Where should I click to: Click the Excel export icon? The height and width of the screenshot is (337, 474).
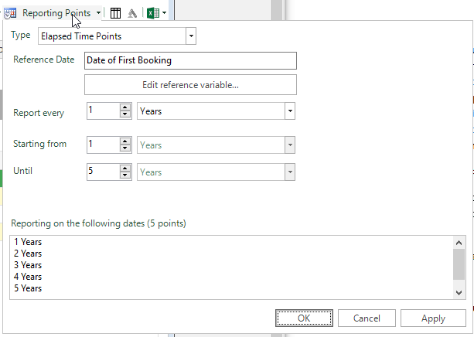point(153,13)
